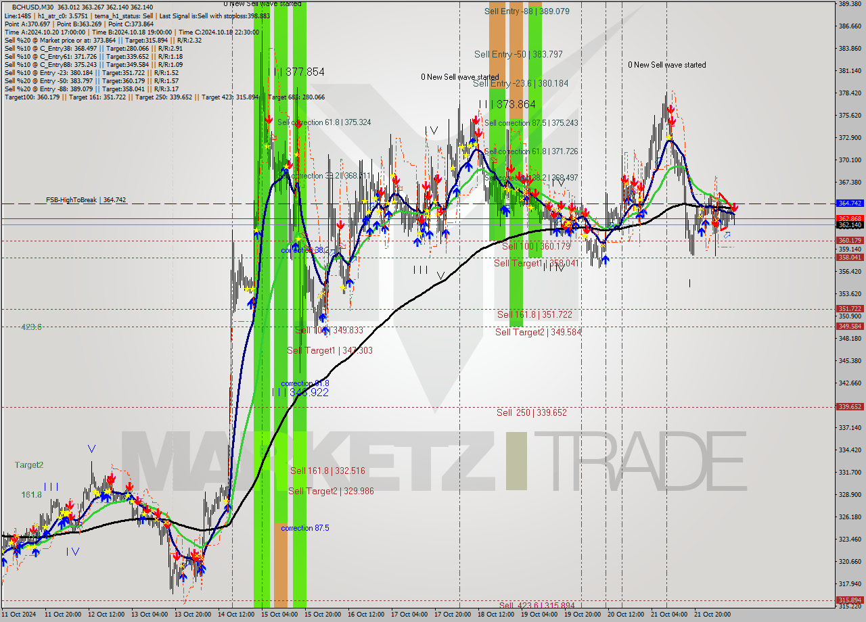Click the blue correction 87.5 label

point(305,528)
